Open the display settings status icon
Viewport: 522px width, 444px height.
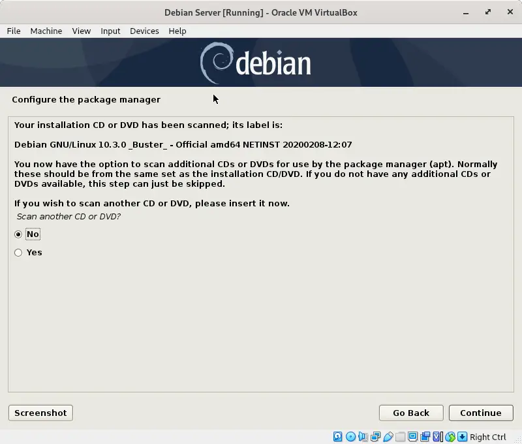[x=413, y=437]
